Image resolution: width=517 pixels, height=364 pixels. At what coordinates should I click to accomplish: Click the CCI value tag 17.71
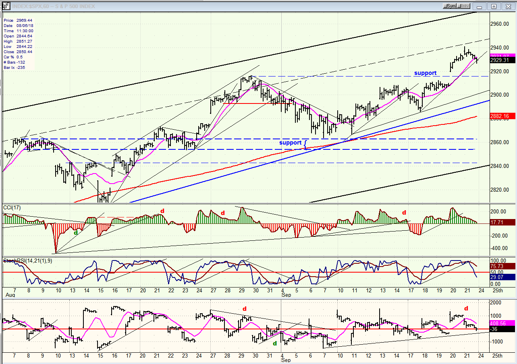502,222
